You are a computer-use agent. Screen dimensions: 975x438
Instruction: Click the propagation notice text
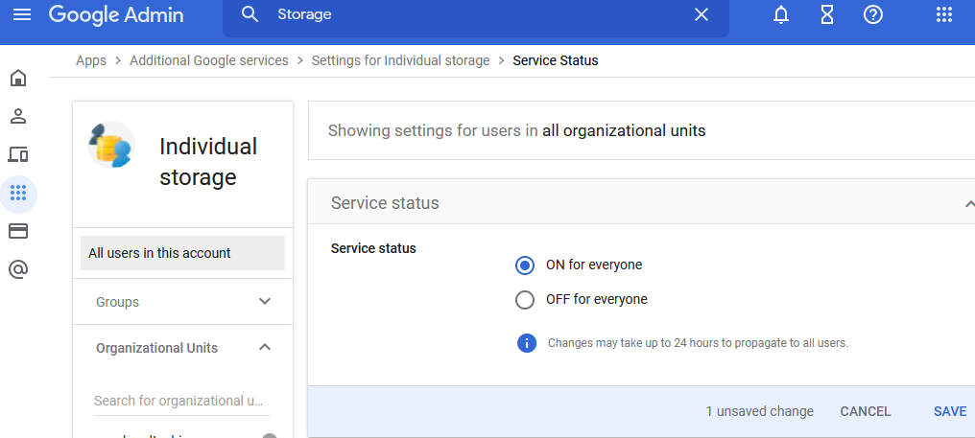pyautogui.click(x=698, y=343)
